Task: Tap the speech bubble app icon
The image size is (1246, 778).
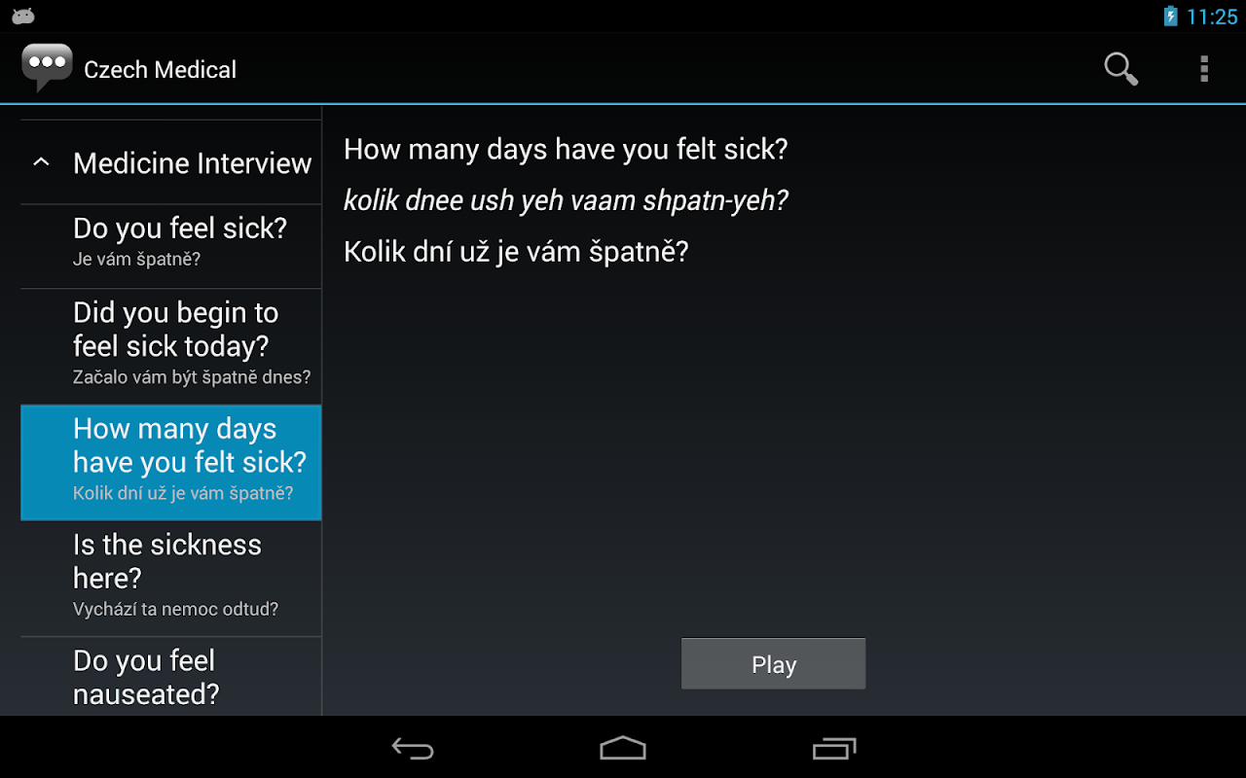Action: [x=47, y=68]
